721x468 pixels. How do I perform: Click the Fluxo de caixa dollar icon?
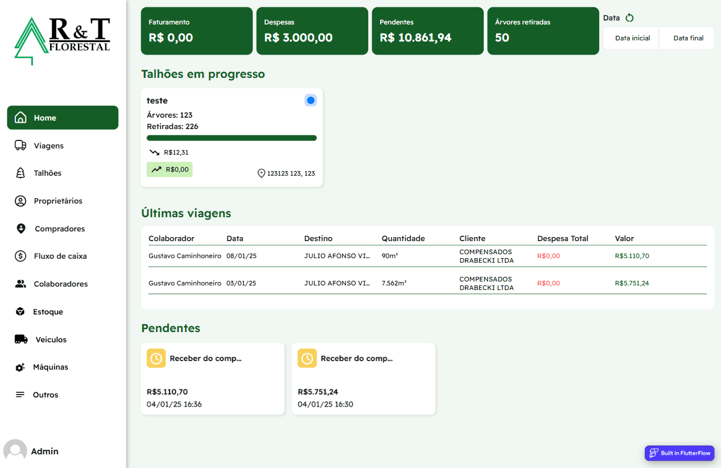[20, 256]
